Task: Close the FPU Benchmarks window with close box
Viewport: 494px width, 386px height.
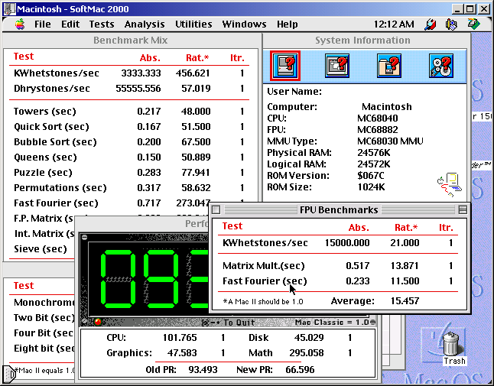Action: coord(216,209)
